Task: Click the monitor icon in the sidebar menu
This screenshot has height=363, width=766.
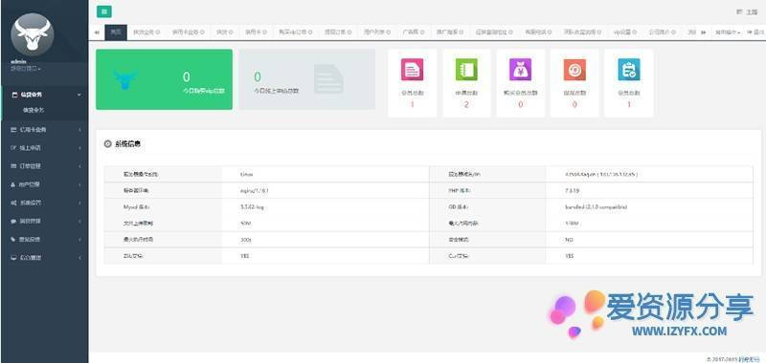Action: [14, 257]
